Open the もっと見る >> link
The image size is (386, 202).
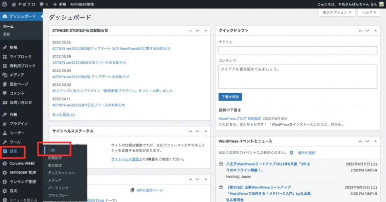click(x=64, y=114)
